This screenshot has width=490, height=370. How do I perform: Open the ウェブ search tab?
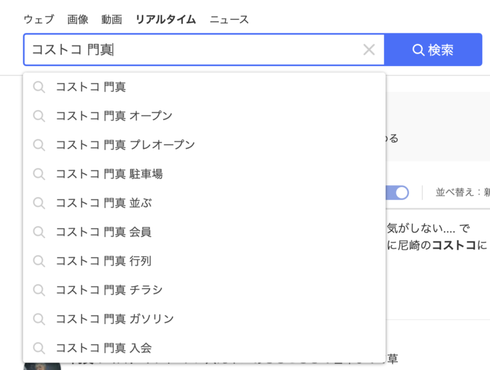pyautogui.click(x=39, y=19)
